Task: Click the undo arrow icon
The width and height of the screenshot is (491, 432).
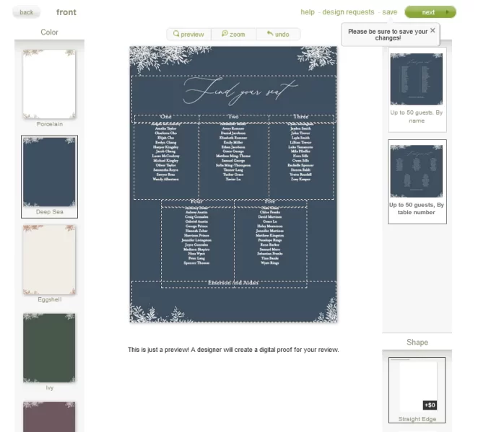Action: tap(270, 33)
